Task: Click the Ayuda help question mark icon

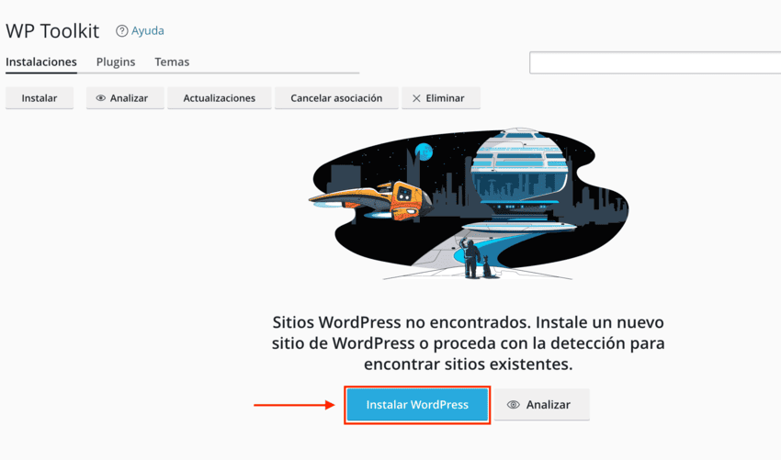Action: [121, 31]
